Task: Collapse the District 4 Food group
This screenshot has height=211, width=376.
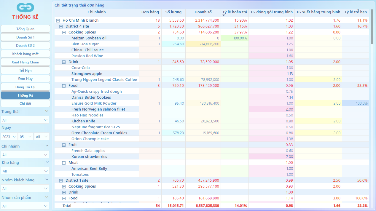Action: click(x=64, y=86)
